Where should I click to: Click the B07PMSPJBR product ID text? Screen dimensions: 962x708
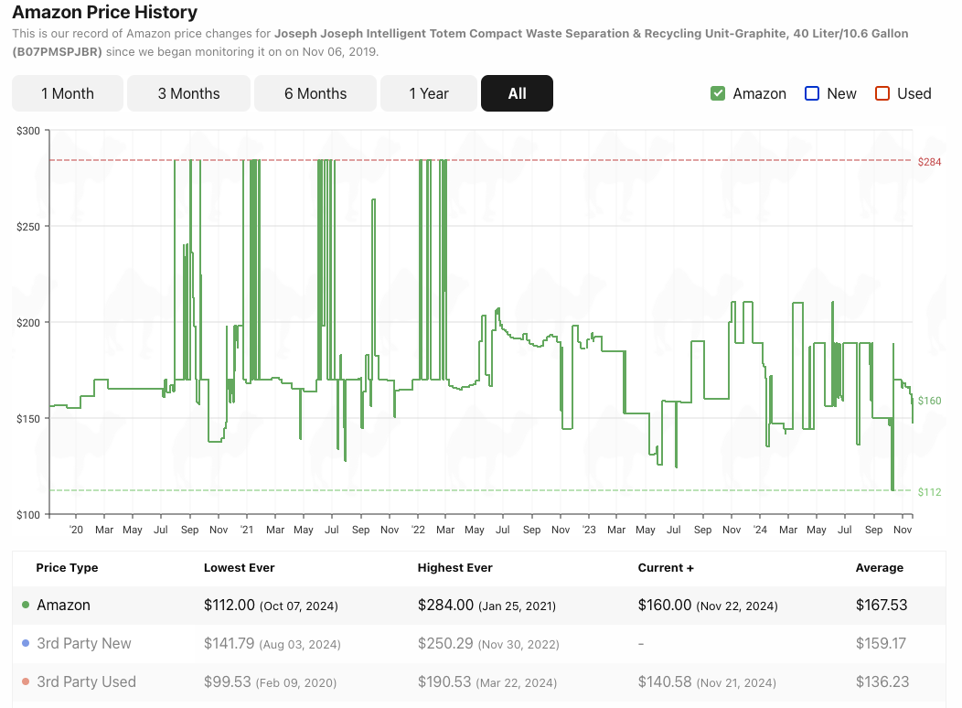pos(57,51)
